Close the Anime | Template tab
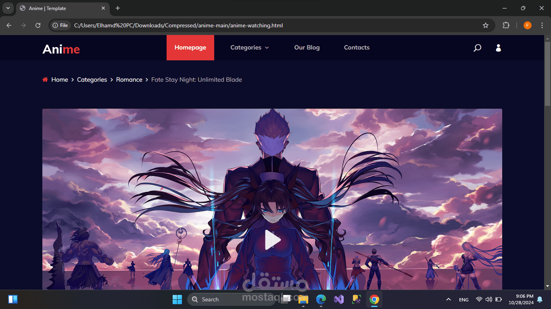Viewport: 551px width, 309px height. (103, 8)
